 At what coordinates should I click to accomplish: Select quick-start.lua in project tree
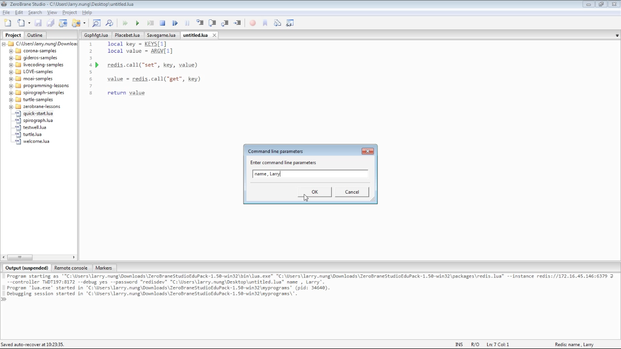coord(38,113)
